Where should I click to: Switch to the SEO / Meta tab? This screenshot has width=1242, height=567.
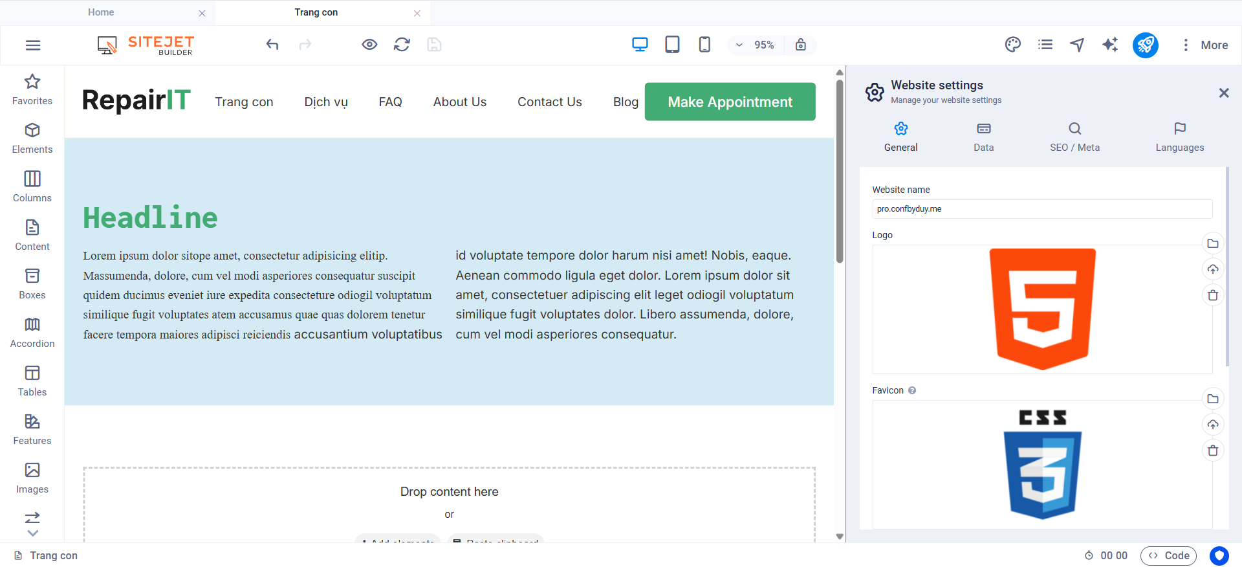coord(1074,137)
